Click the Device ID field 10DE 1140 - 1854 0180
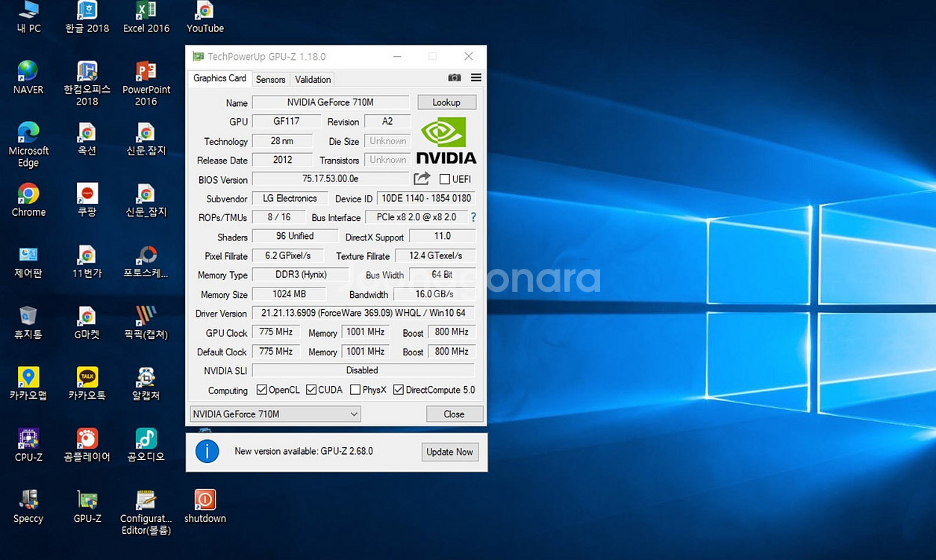 coord(425,198)
